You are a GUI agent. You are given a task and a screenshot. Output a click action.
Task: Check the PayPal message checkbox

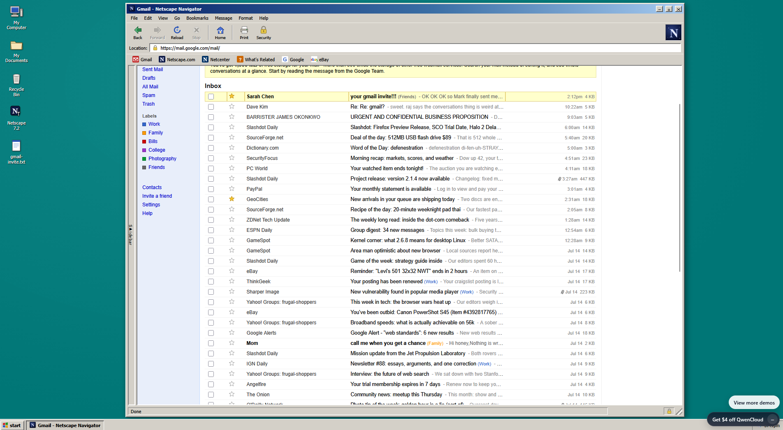click(x=211, y=189)
